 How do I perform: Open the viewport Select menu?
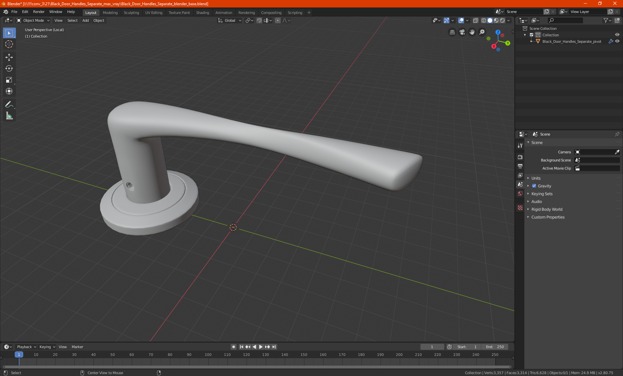(x=72, y=20)
